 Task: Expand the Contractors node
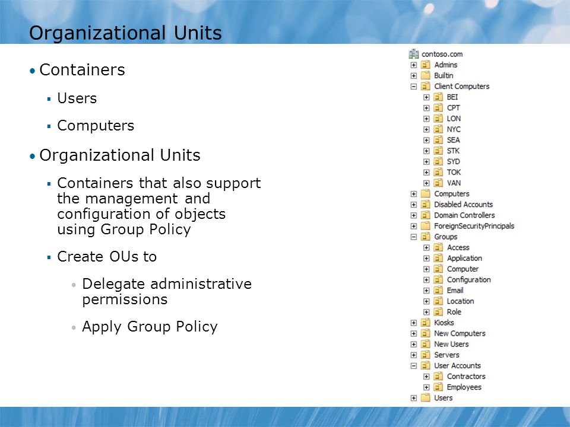(426, 377)
